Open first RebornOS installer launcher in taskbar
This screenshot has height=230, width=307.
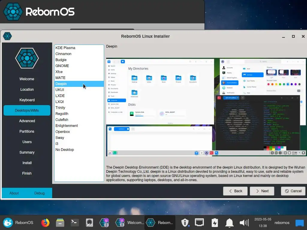[x=104, y=223]
